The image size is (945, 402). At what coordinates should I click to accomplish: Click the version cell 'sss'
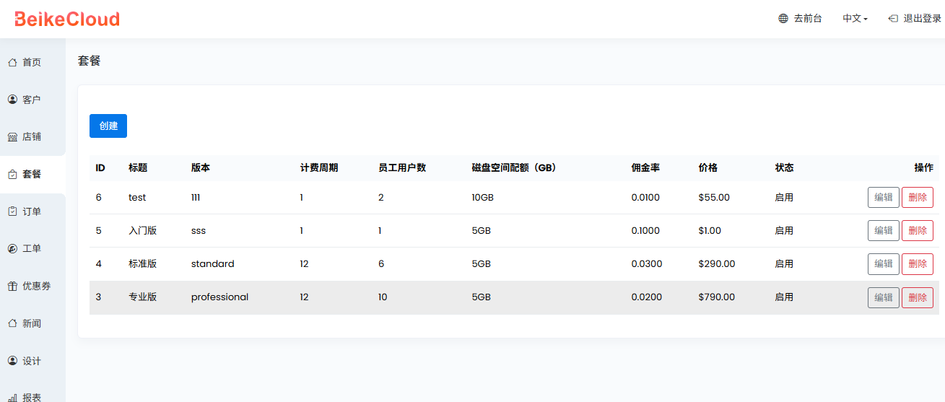199,230
